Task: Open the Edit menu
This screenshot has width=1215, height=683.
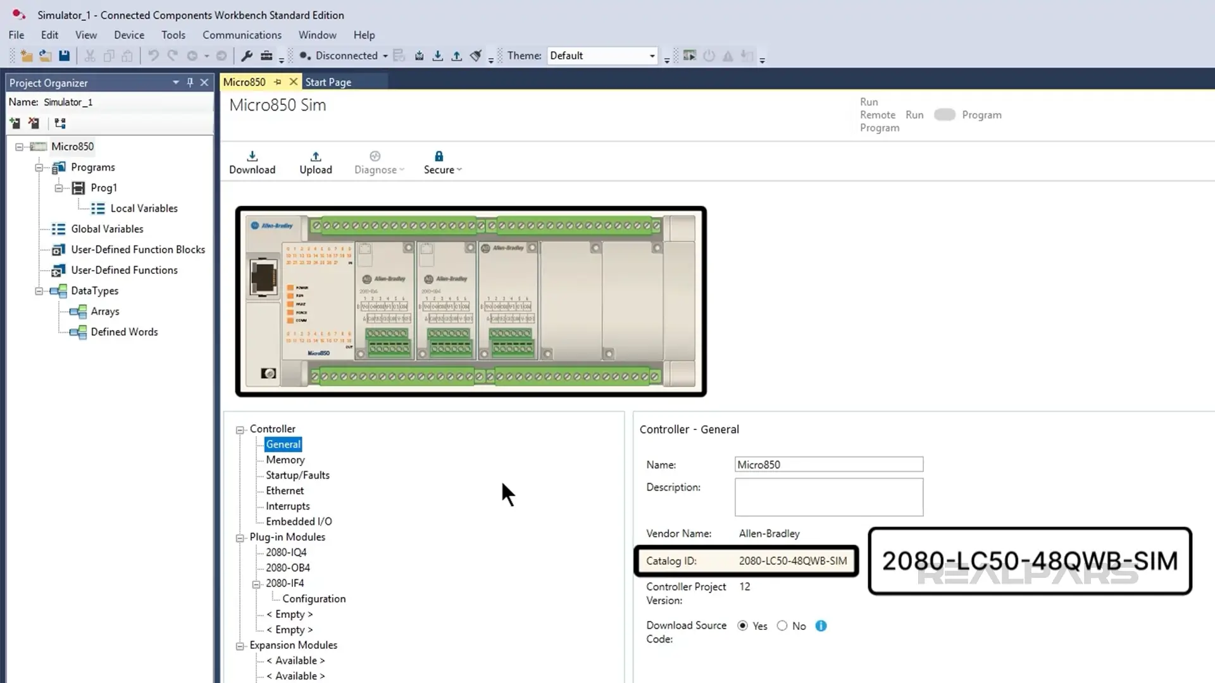Action: (49, 35)
